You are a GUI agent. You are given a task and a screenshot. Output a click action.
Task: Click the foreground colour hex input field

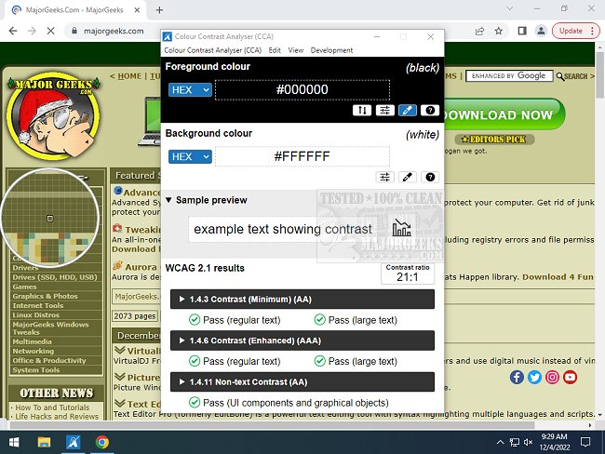tap(302, 90)
